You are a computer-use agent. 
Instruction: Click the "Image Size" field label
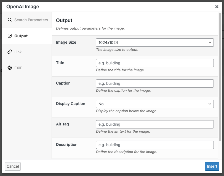click(66, 42)
